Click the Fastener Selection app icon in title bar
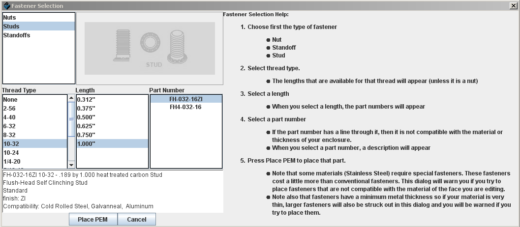The width and height of the screenshot is (520, 227). point(6,5)
